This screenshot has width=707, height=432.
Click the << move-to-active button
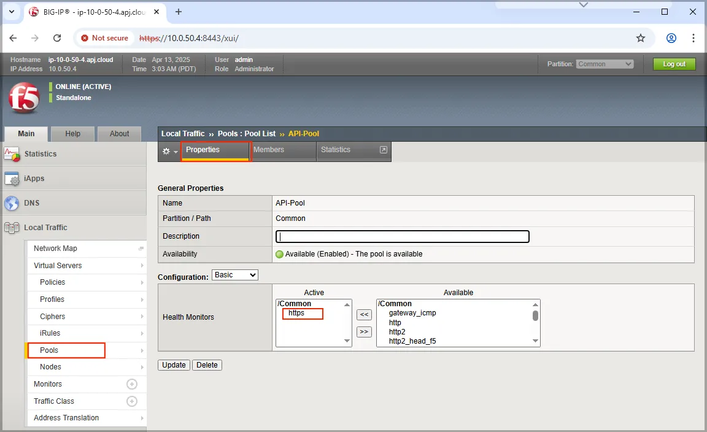[364, 315]
